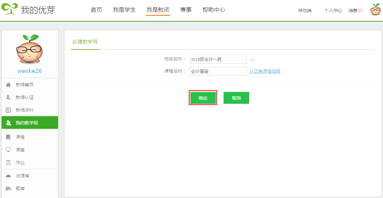Open 消息 notifications in the header
The width and height of the screenshot is (383, 198).
[355, 10]
